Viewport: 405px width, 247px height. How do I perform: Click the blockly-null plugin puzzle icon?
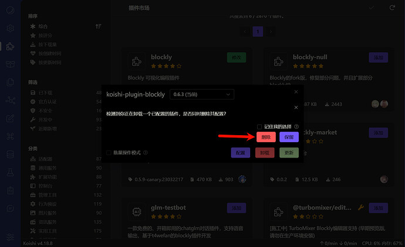(x=278, y=61)
